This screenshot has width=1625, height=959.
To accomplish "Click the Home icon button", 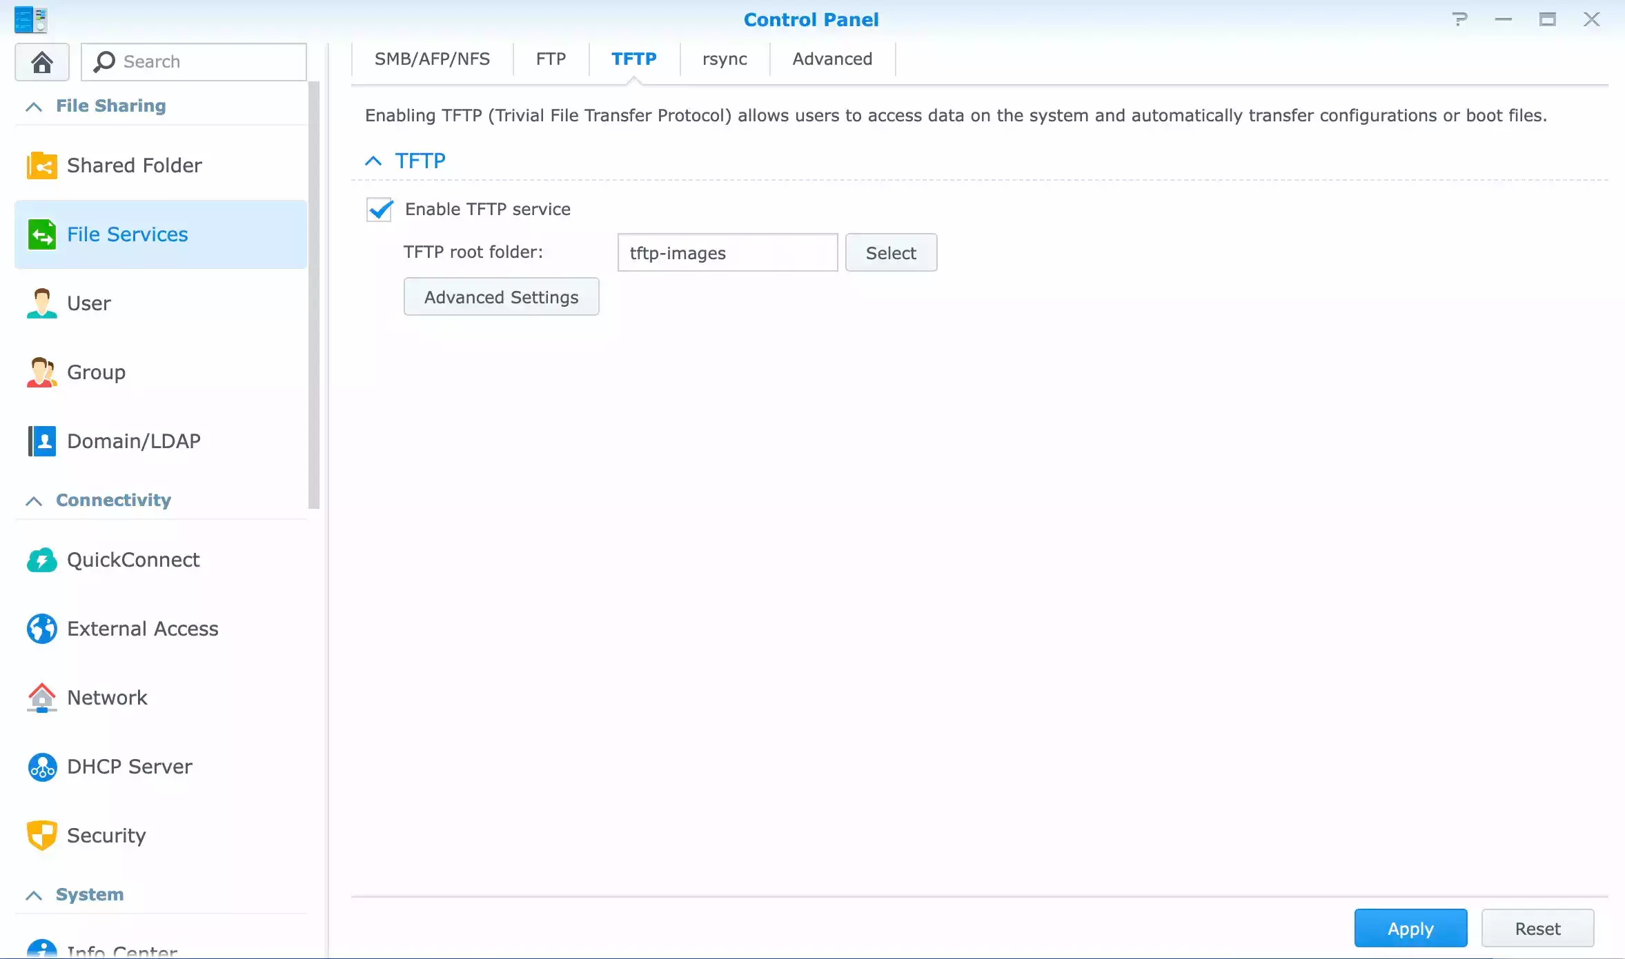I will [41, 62].
